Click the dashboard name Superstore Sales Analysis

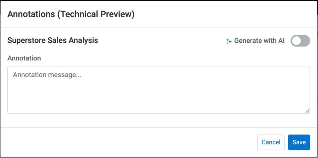[53, 40]
